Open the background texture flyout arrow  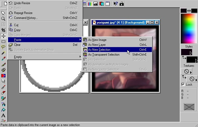coord(196,80)
